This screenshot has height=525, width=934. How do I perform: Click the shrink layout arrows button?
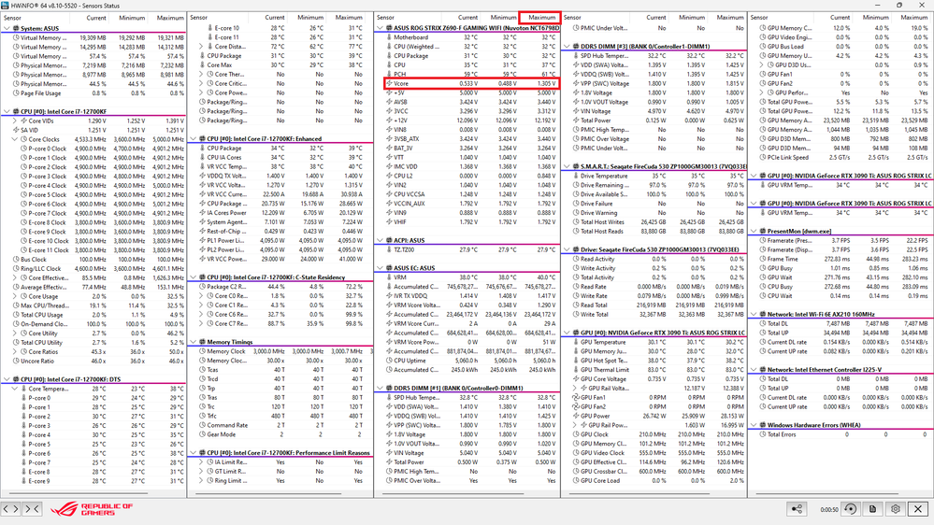(x=32, y=509)
